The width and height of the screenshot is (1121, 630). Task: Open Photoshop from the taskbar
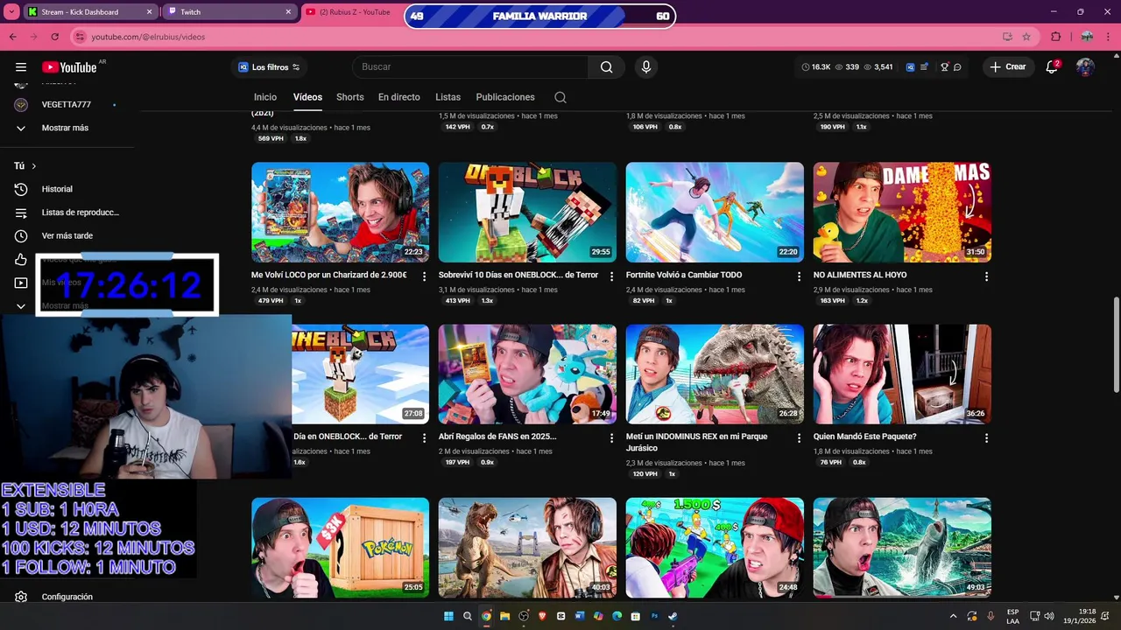coord(654,616)
